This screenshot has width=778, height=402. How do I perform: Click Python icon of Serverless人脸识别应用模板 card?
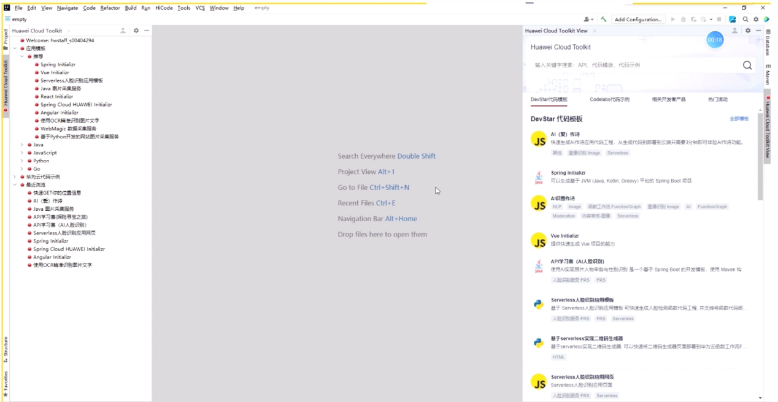(539, 304)
